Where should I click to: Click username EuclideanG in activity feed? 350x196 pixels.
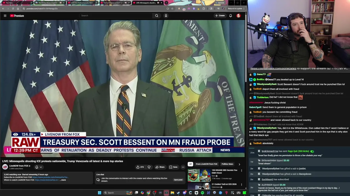(x=267, y=179)
